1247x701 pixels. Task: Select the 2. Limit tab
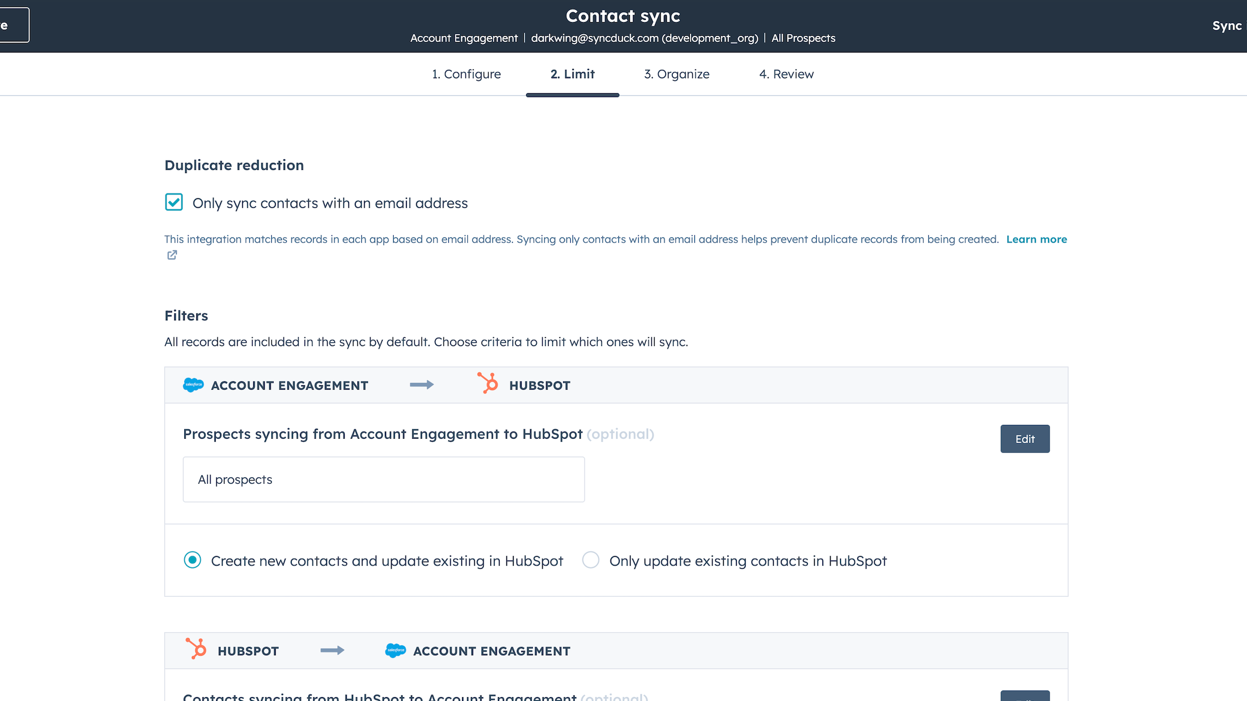[572, 74]
